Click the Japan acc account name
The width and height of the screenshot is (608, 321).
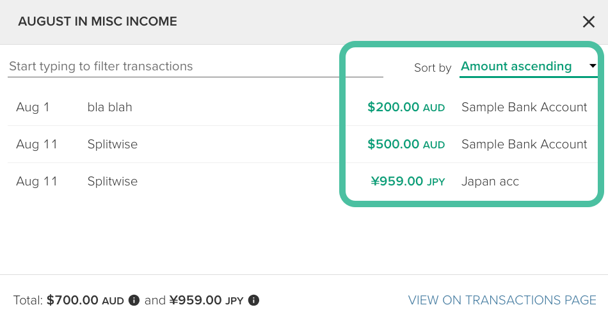coord(490,182)
